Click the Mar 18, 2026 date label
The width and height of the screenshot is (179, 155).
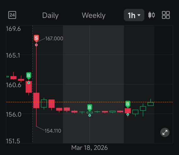[89, 148]
